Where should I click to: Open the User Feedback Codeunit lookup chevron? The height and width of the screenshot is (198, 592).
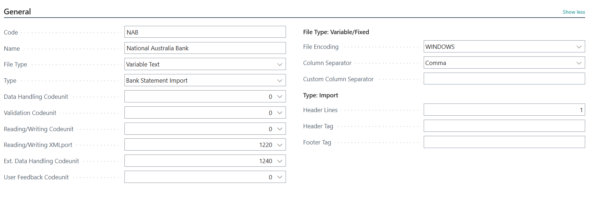pos(280,177)
